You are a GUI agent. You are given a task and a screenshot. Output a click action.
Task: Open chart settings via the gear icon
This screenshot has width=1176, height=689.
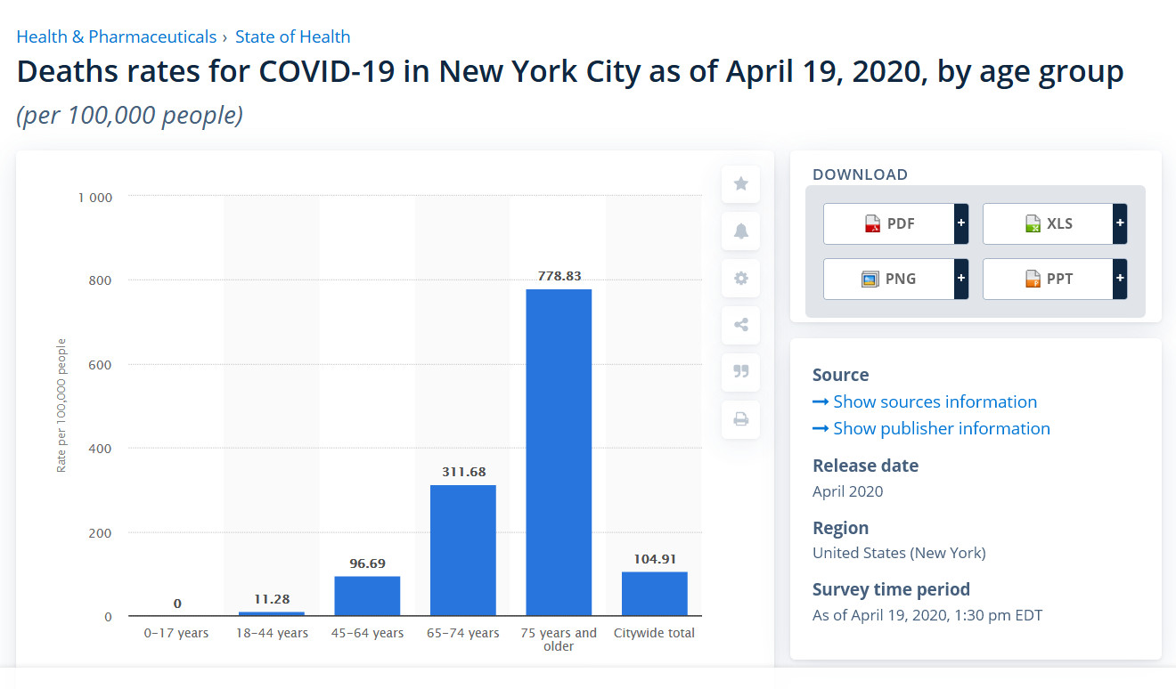(740, 278)
